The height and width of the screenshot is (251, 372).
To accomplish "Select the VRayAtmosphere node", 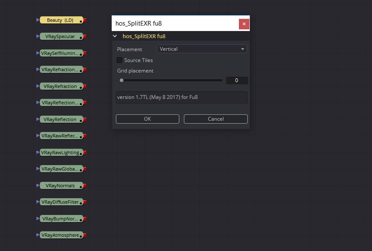I will coord(61,235).
